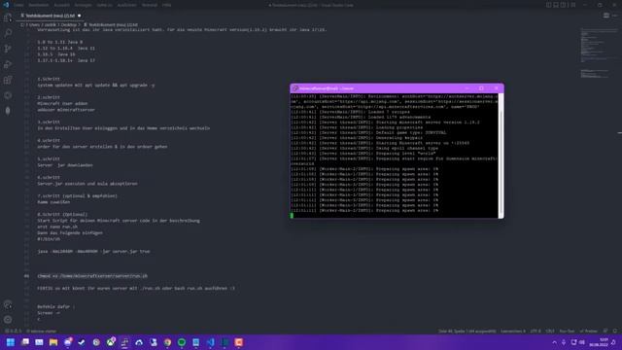The height and width of the screenshot is (350, 622).
Task: Open the Extensions view
Action: pyautogui.click(x=8, y=80)
